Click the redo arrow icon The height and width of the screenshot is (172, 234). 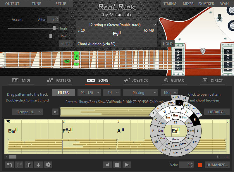pyautogui.click(x=19, y=165)
